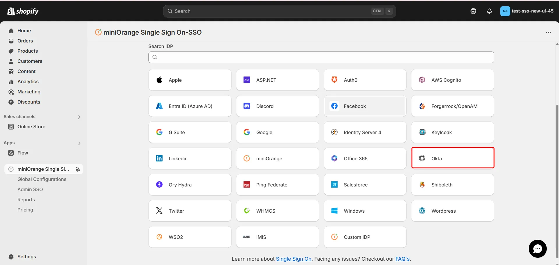The width and height of the screenshot is (559, 265).
Task: Select the Apple IDP card
Action: click(190, 80)
